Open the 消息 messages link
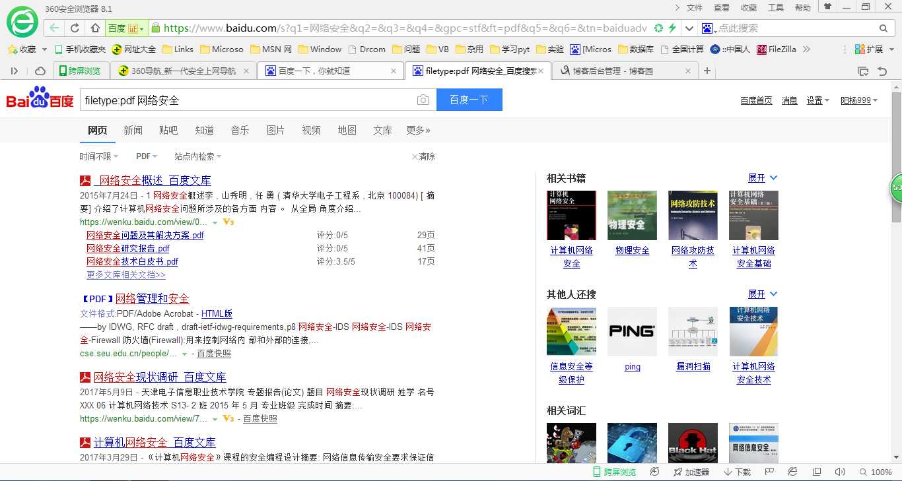This screenshot has height=481, width=902. tap(790, 100)
